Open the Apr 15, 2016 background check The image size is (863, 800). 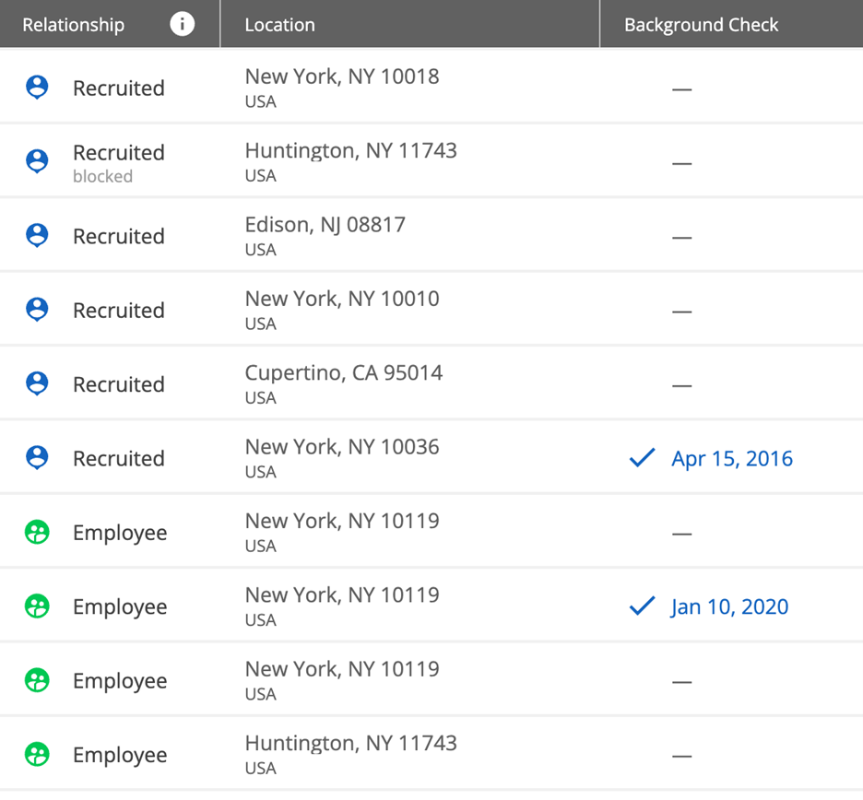(731, 458)
